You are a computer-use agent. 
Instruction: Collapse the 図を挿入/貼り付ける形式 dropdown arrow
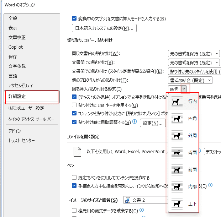coord(184,89)
